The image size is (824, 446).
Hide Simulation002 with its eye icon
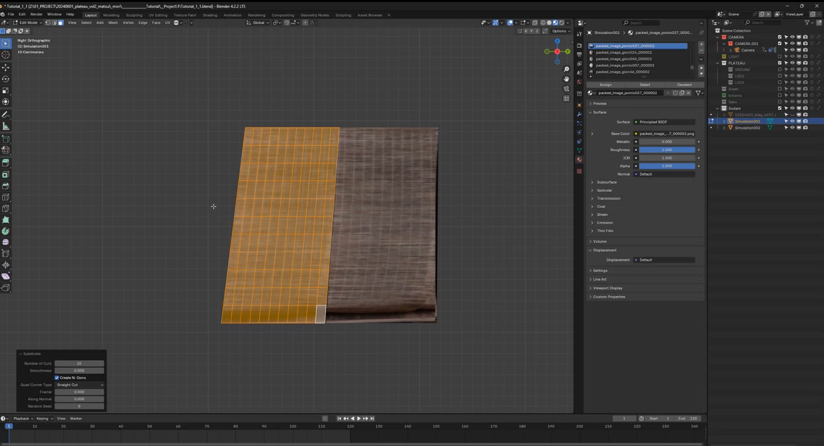tap(792, 128)
